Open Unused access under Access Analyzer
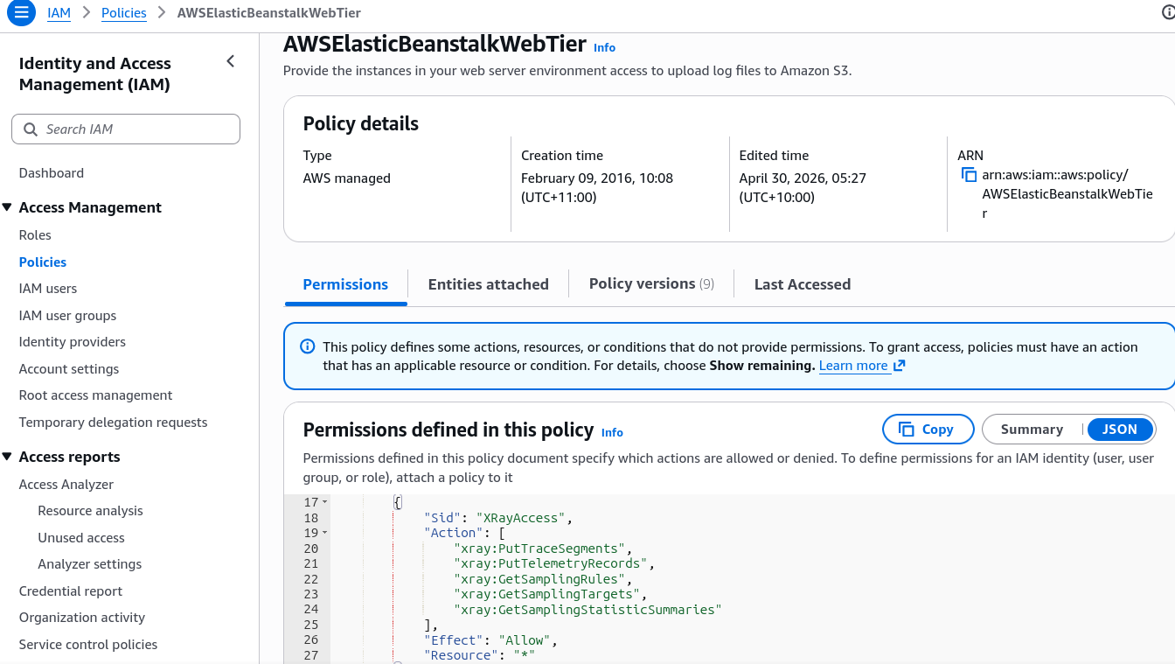 click(81, 538)
